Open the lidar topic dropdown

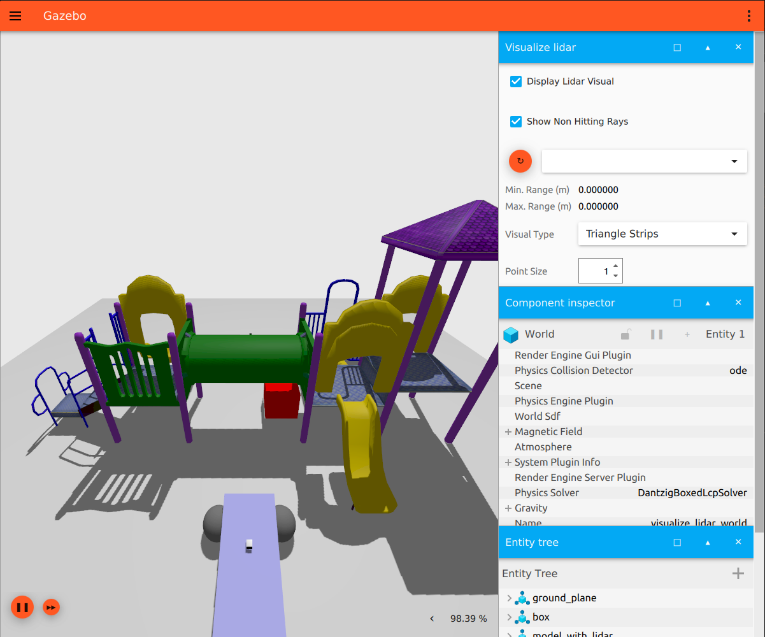point(644,161)
